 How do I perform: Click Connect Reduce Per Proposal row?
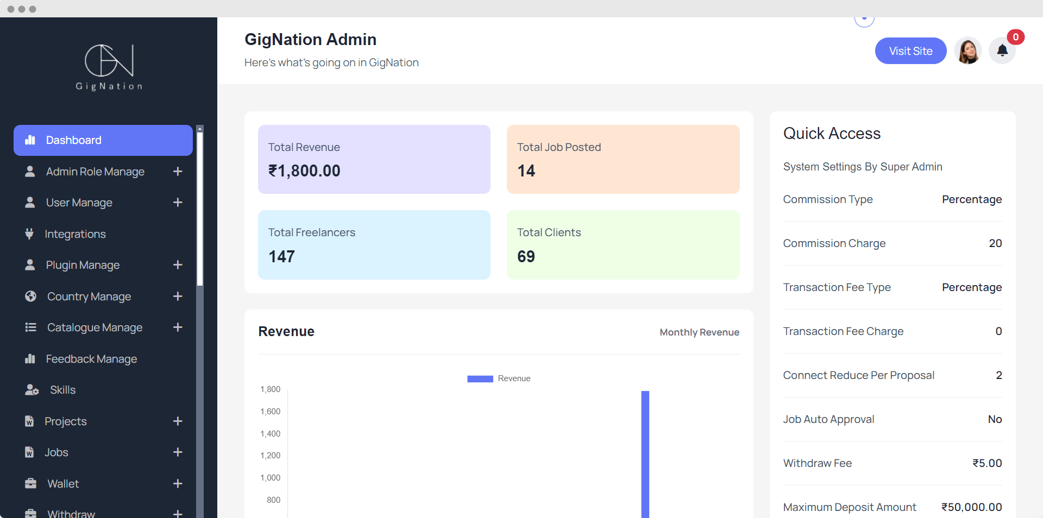(x=893, y=375)
